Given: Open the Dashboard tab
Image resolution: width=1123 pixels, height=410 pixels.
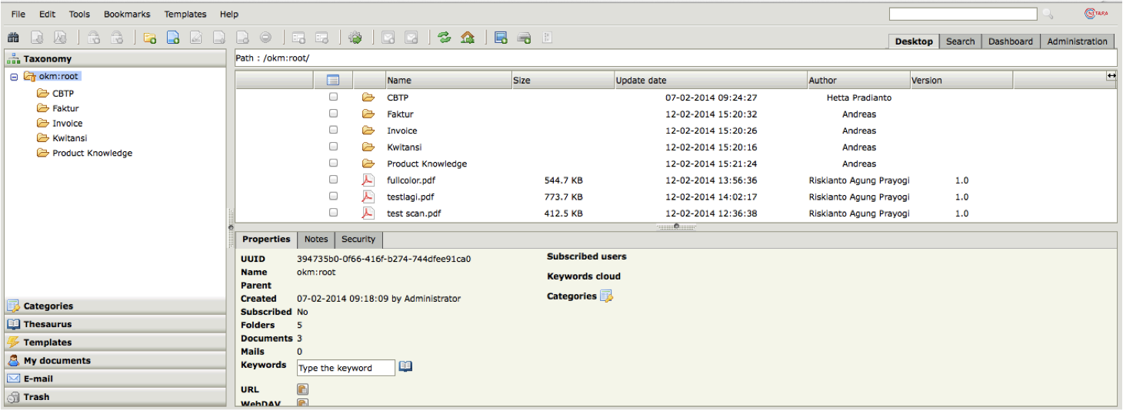Looking at the screenshot, I should [x=1010, y=41].
